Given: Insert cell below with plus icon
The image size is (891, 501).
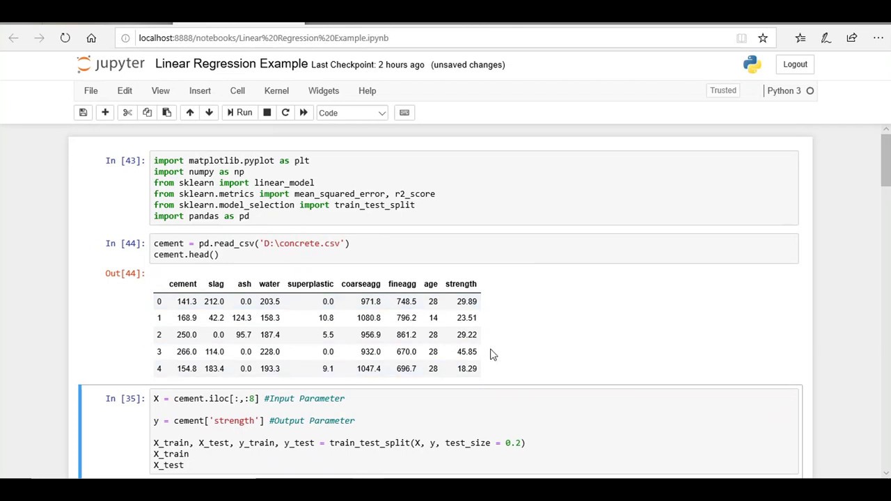Looking at the screenshot, I should click(105, 113).
